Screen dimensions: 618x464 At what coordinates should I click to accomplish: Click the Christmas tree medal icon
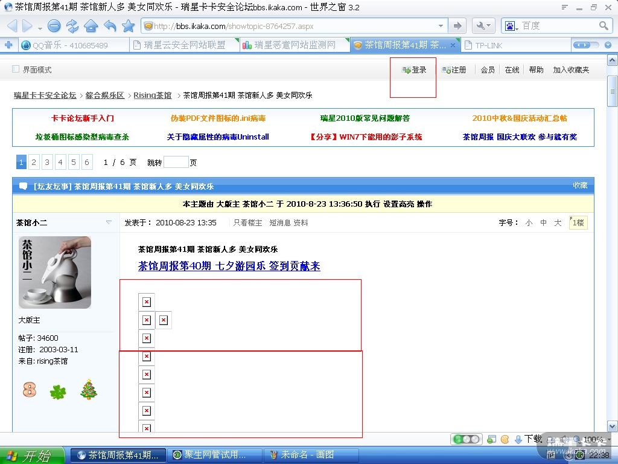click(89, 390)
